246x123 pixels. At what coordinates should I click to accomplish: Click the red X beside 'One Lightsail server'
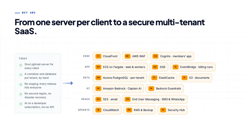coord(21,65)
